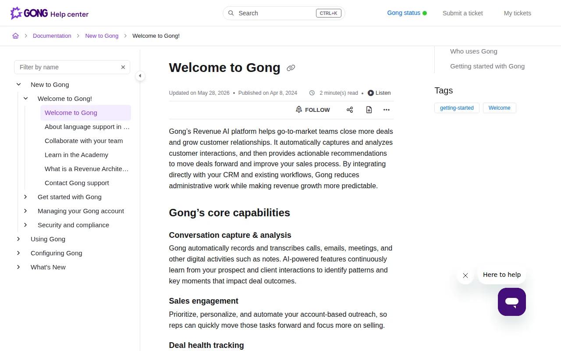
Task: Click the share article icon
Action: click(350, 110)
